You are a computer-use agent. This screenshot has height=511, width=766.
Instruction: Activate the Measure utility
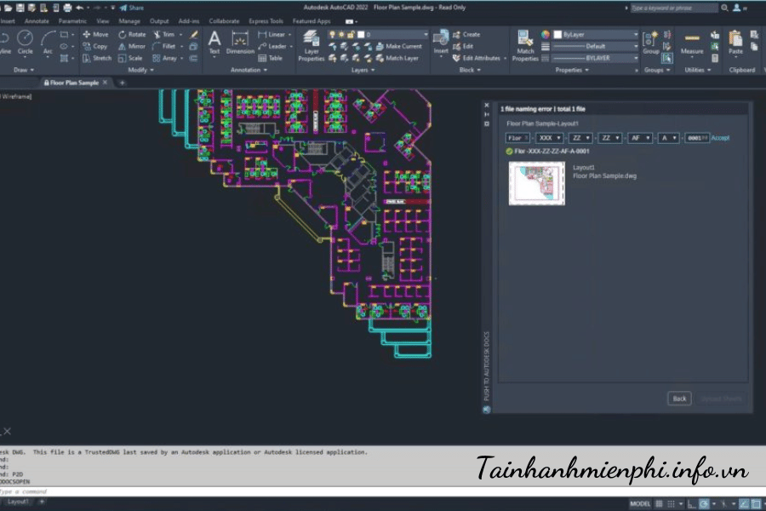tap(692, 43)
